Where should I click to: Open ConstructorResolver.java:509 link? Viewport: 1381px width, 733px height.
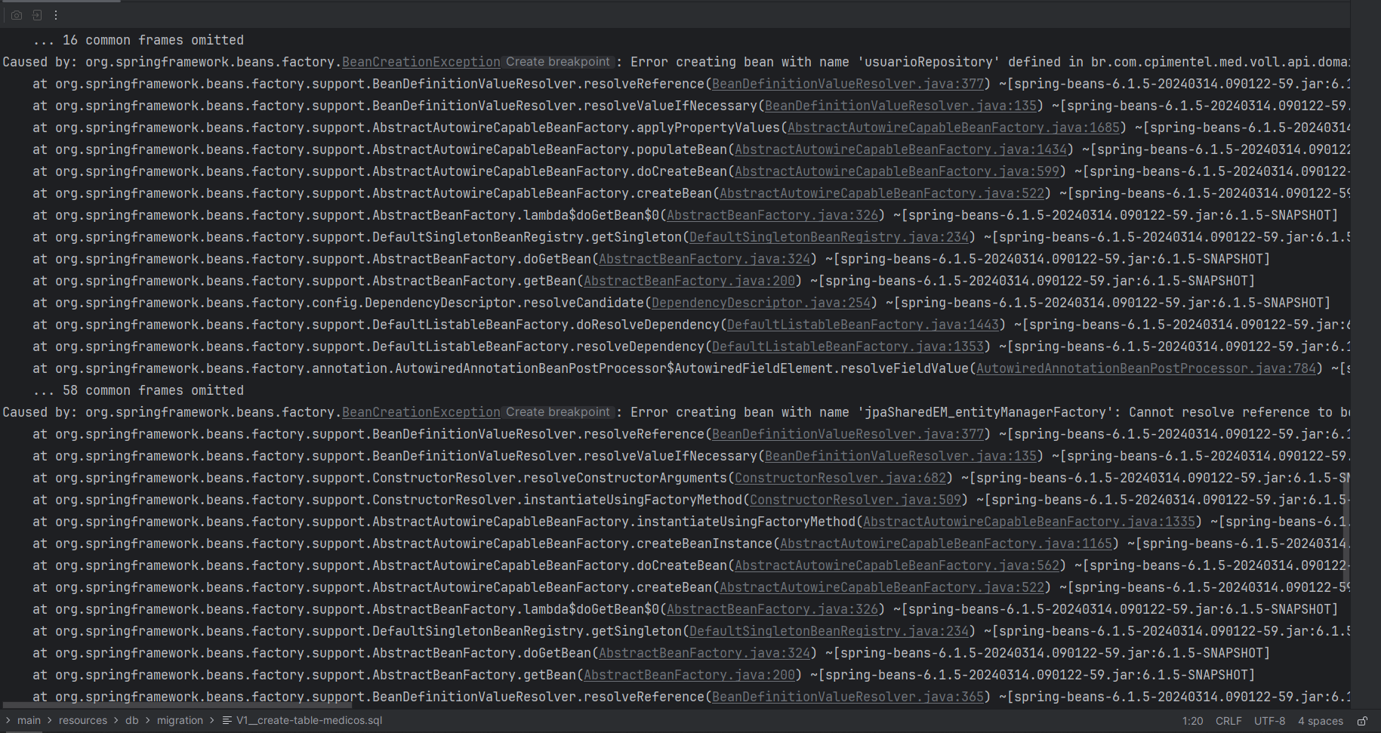(x=855, y=500)
